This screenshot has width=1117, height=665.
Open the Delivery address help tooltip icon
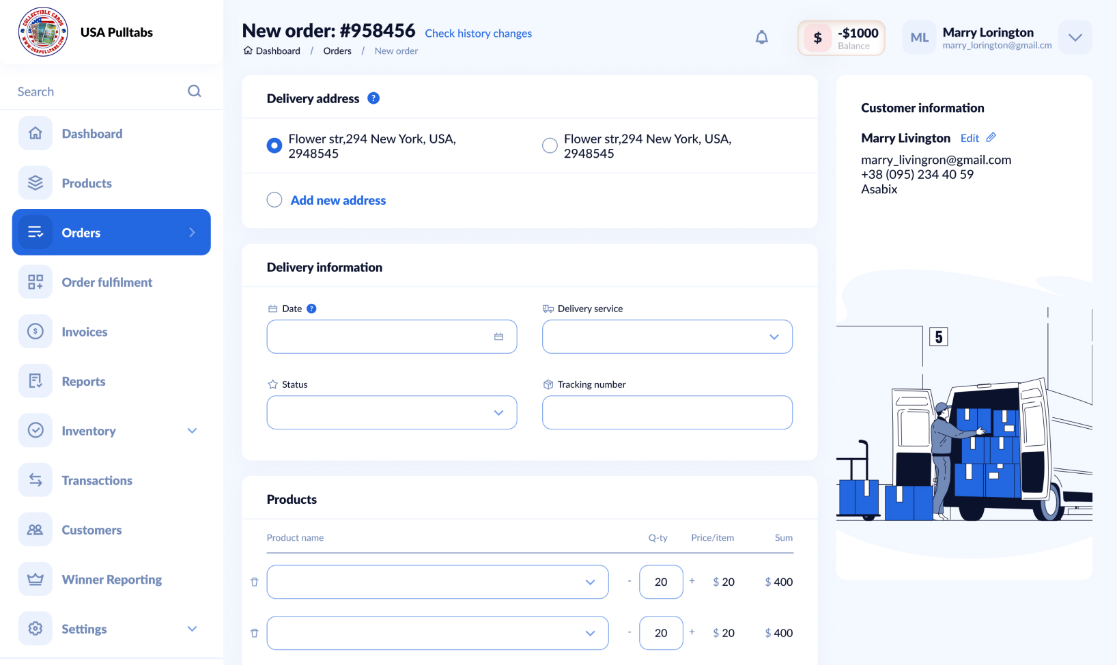pyautogui.click(x=373, y=98)
